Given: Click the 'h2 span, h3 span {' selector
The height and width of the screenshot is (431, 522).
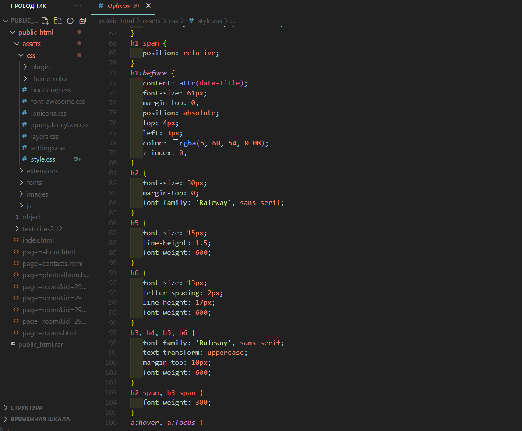Looking at the screenshot, I should pyautogui.click(x=167, y=393).
